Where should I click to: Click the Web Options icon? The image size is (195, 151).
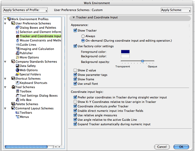click(17, 70)
